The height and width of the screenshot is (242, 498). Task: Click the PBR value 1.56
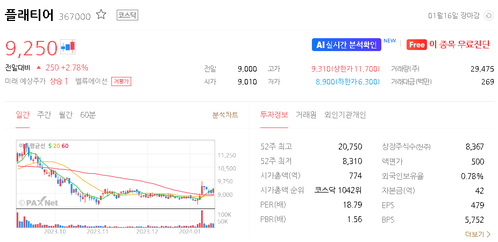[x=354, y=220]
